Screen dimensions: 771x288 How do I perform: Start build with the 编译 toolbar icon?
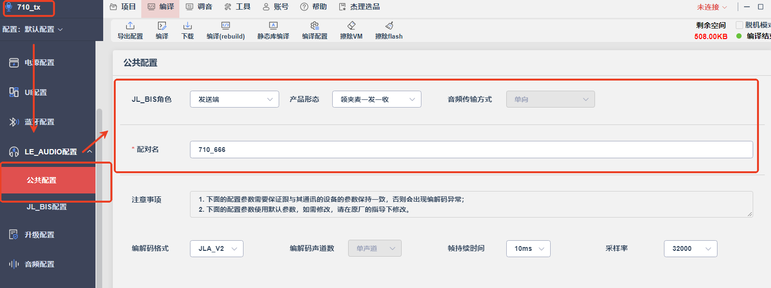tap(162, 26)
